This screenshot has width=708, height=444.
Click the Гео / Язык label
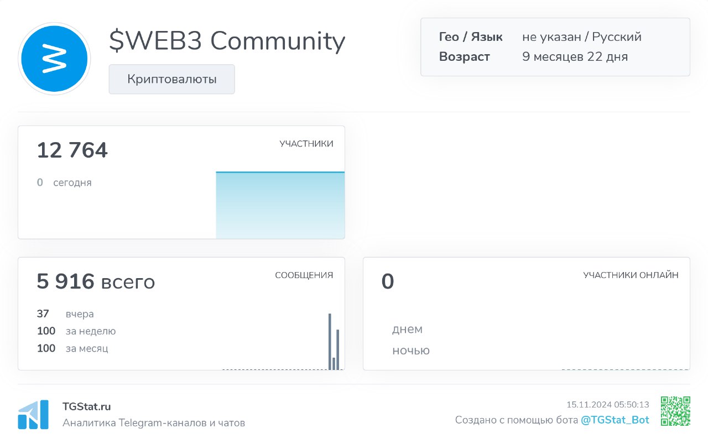(x=471, y=37)
